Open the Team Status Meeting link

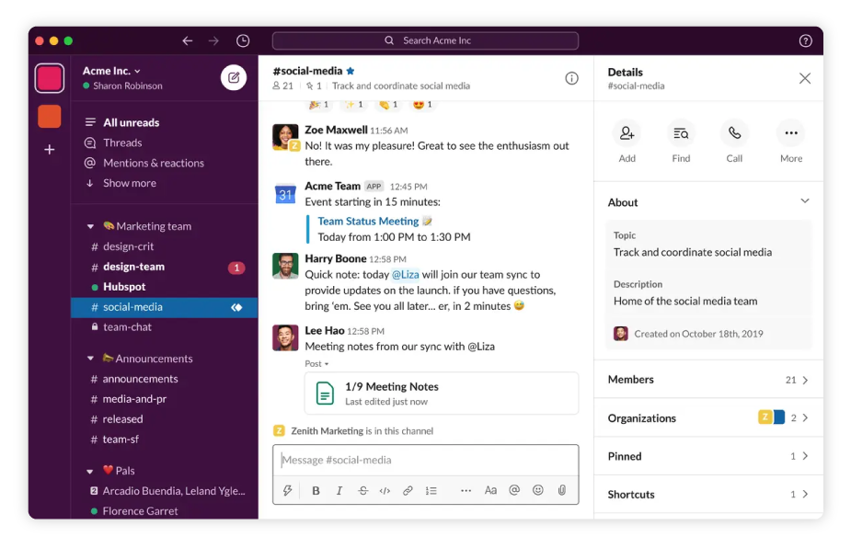point(368,221)
